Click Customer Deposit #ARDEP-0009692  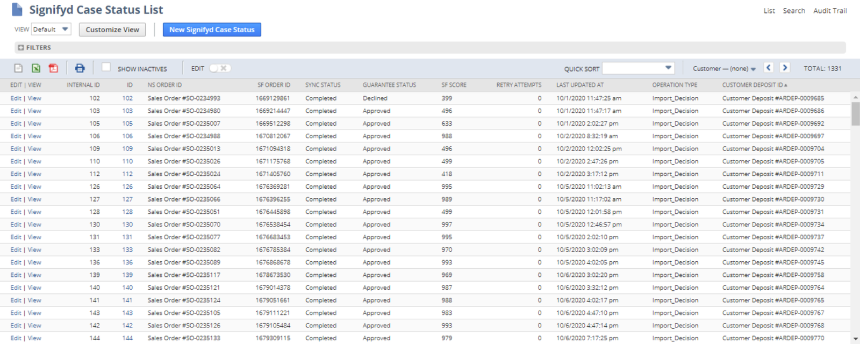click(x=773, y=124)
